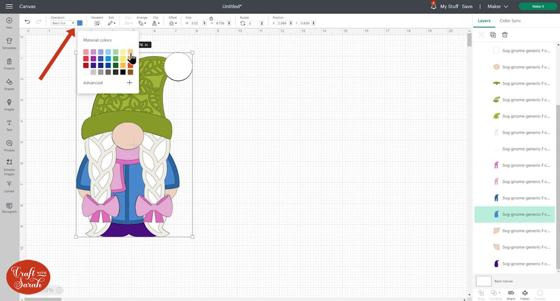Viewport: 560px width, 301px height.
Task: Open the Monogram tool
Action: point(9,208)
